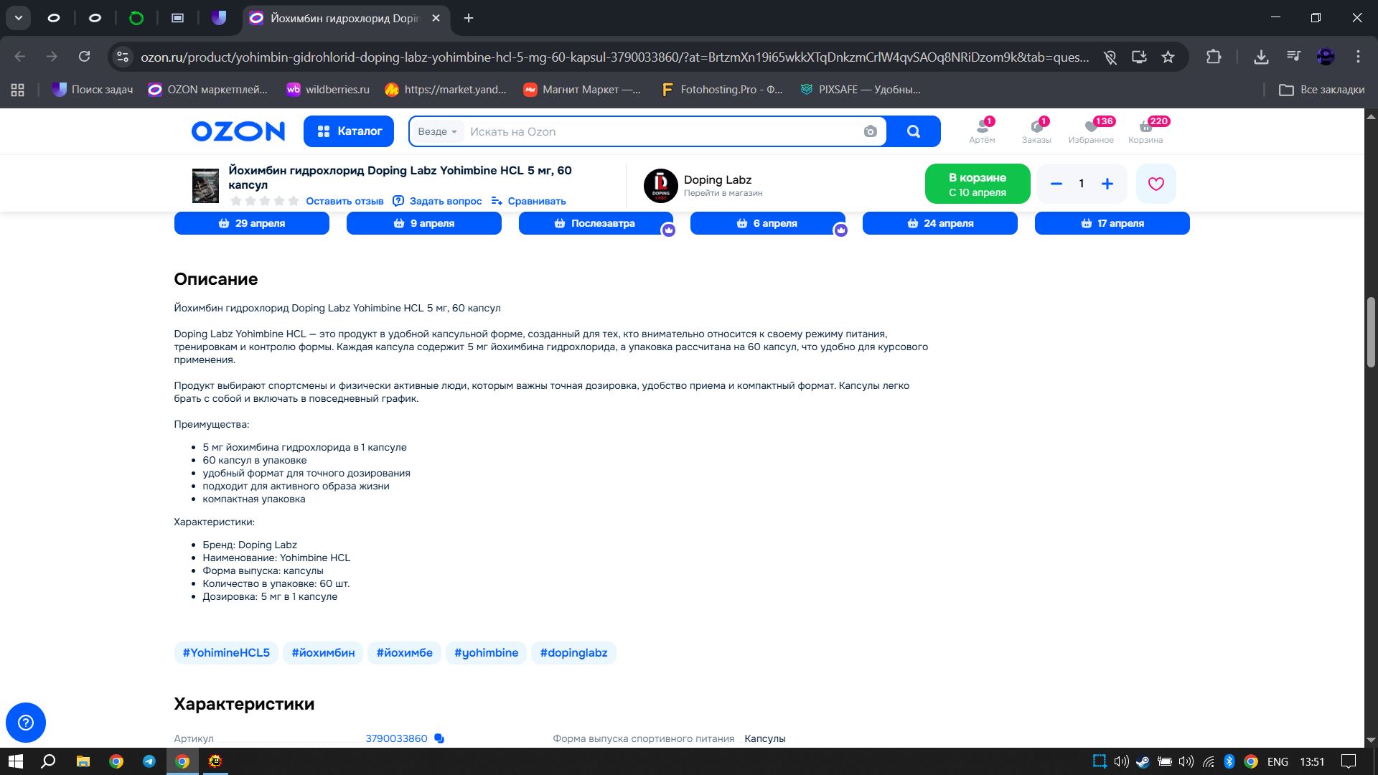Open Избранное favorites icon
Screen dimensions: 1378x775
1091,131
